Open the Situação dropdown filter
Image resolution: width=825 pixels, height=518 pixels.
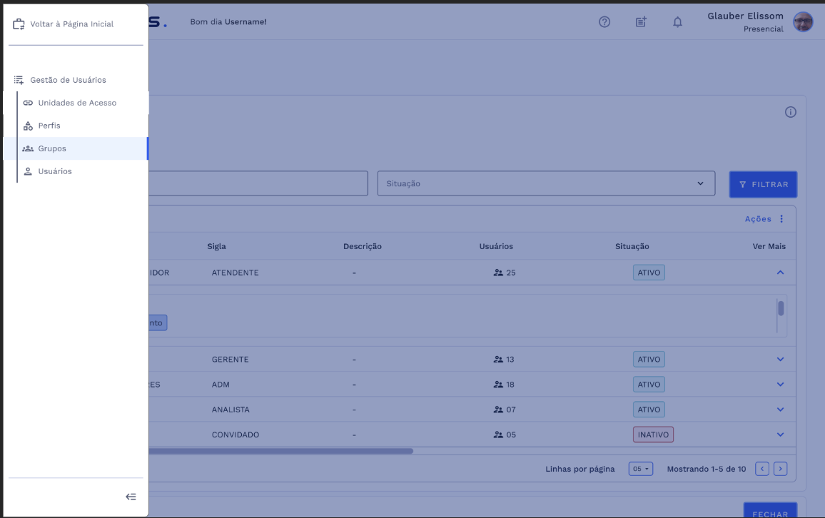pos(546,183)
